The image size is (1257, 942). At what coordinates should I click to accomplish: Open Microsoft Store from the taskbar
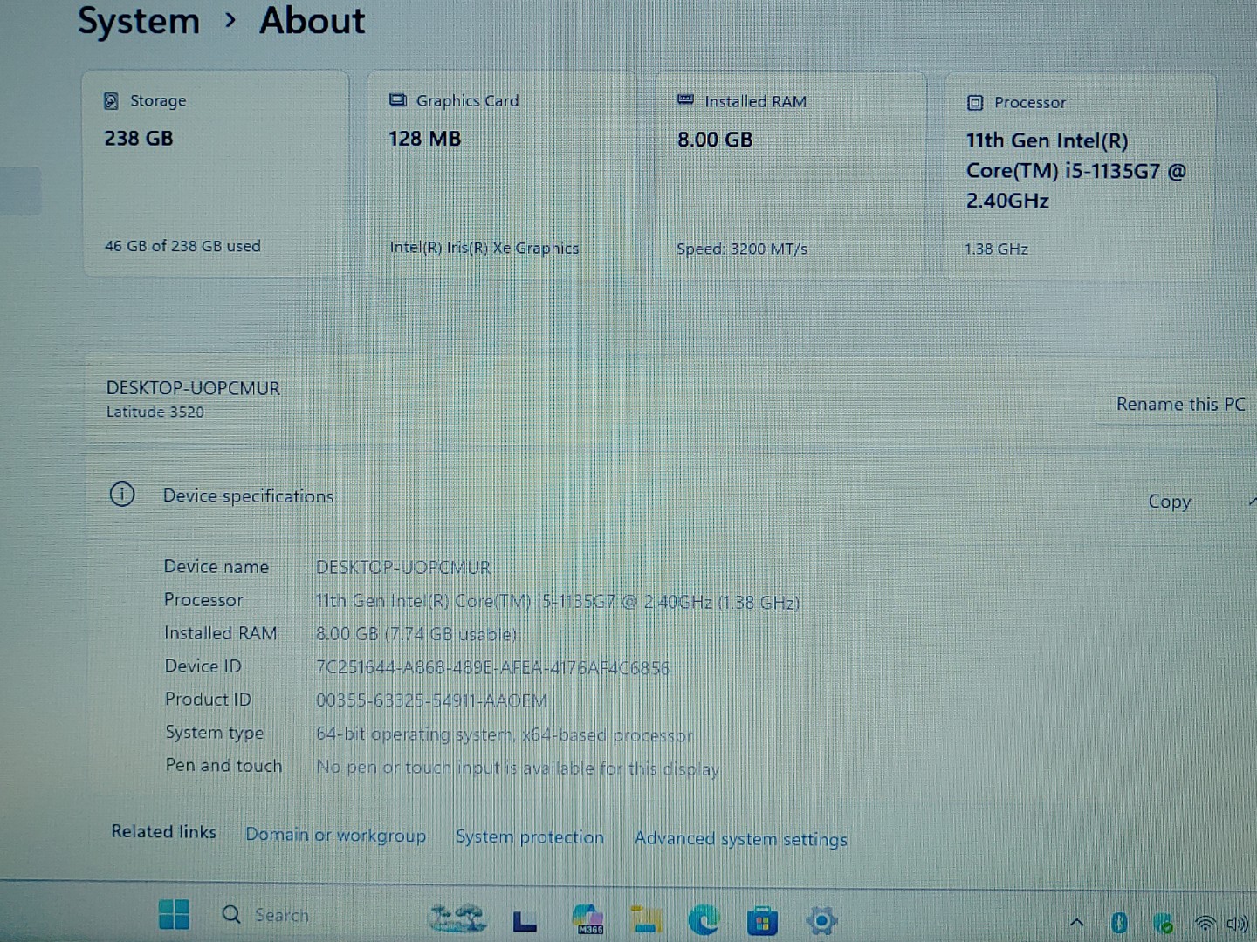(x=762, y=921)
